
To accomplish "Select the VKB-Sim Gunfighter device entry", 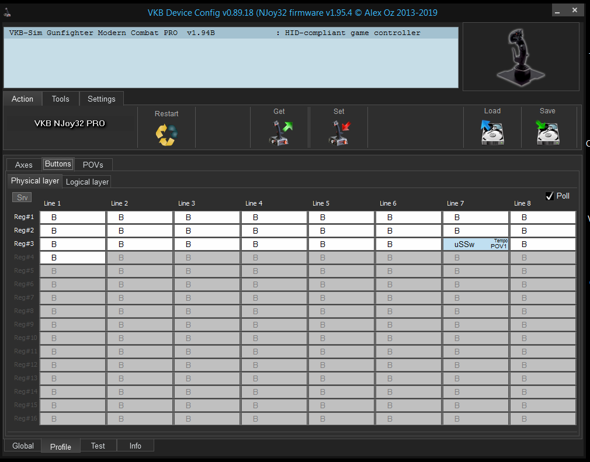I will point(231,33).
